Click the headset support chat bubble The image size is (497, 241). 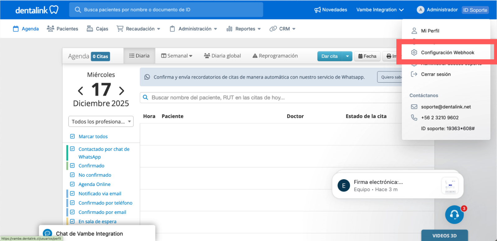(454, 215)
